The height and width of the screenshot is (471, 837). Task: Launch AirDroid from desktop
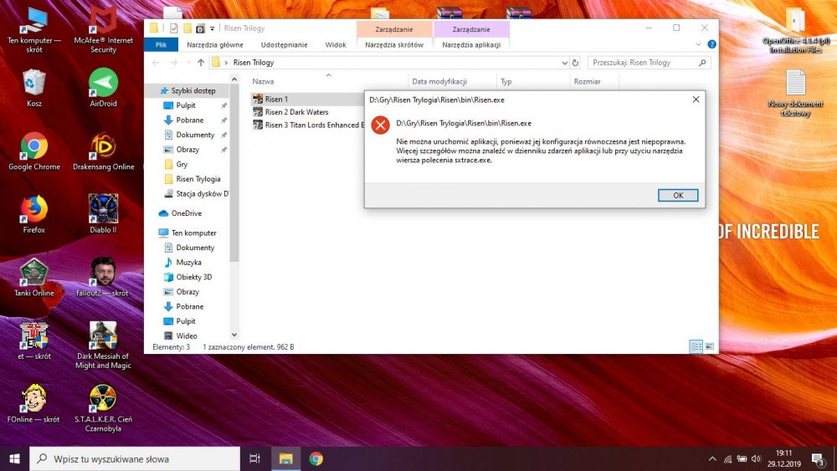pos(103,89)
